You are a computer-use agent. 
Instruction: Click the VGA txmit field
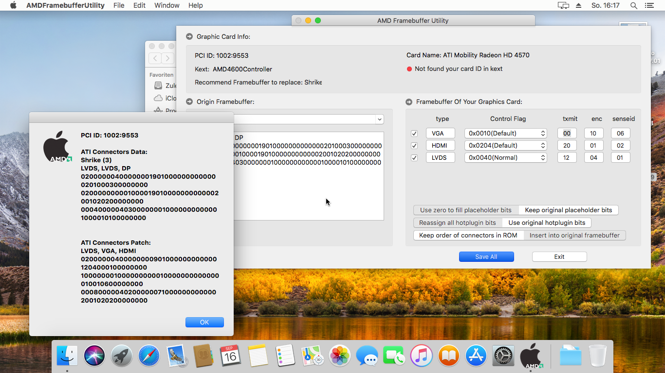[567, 133]
